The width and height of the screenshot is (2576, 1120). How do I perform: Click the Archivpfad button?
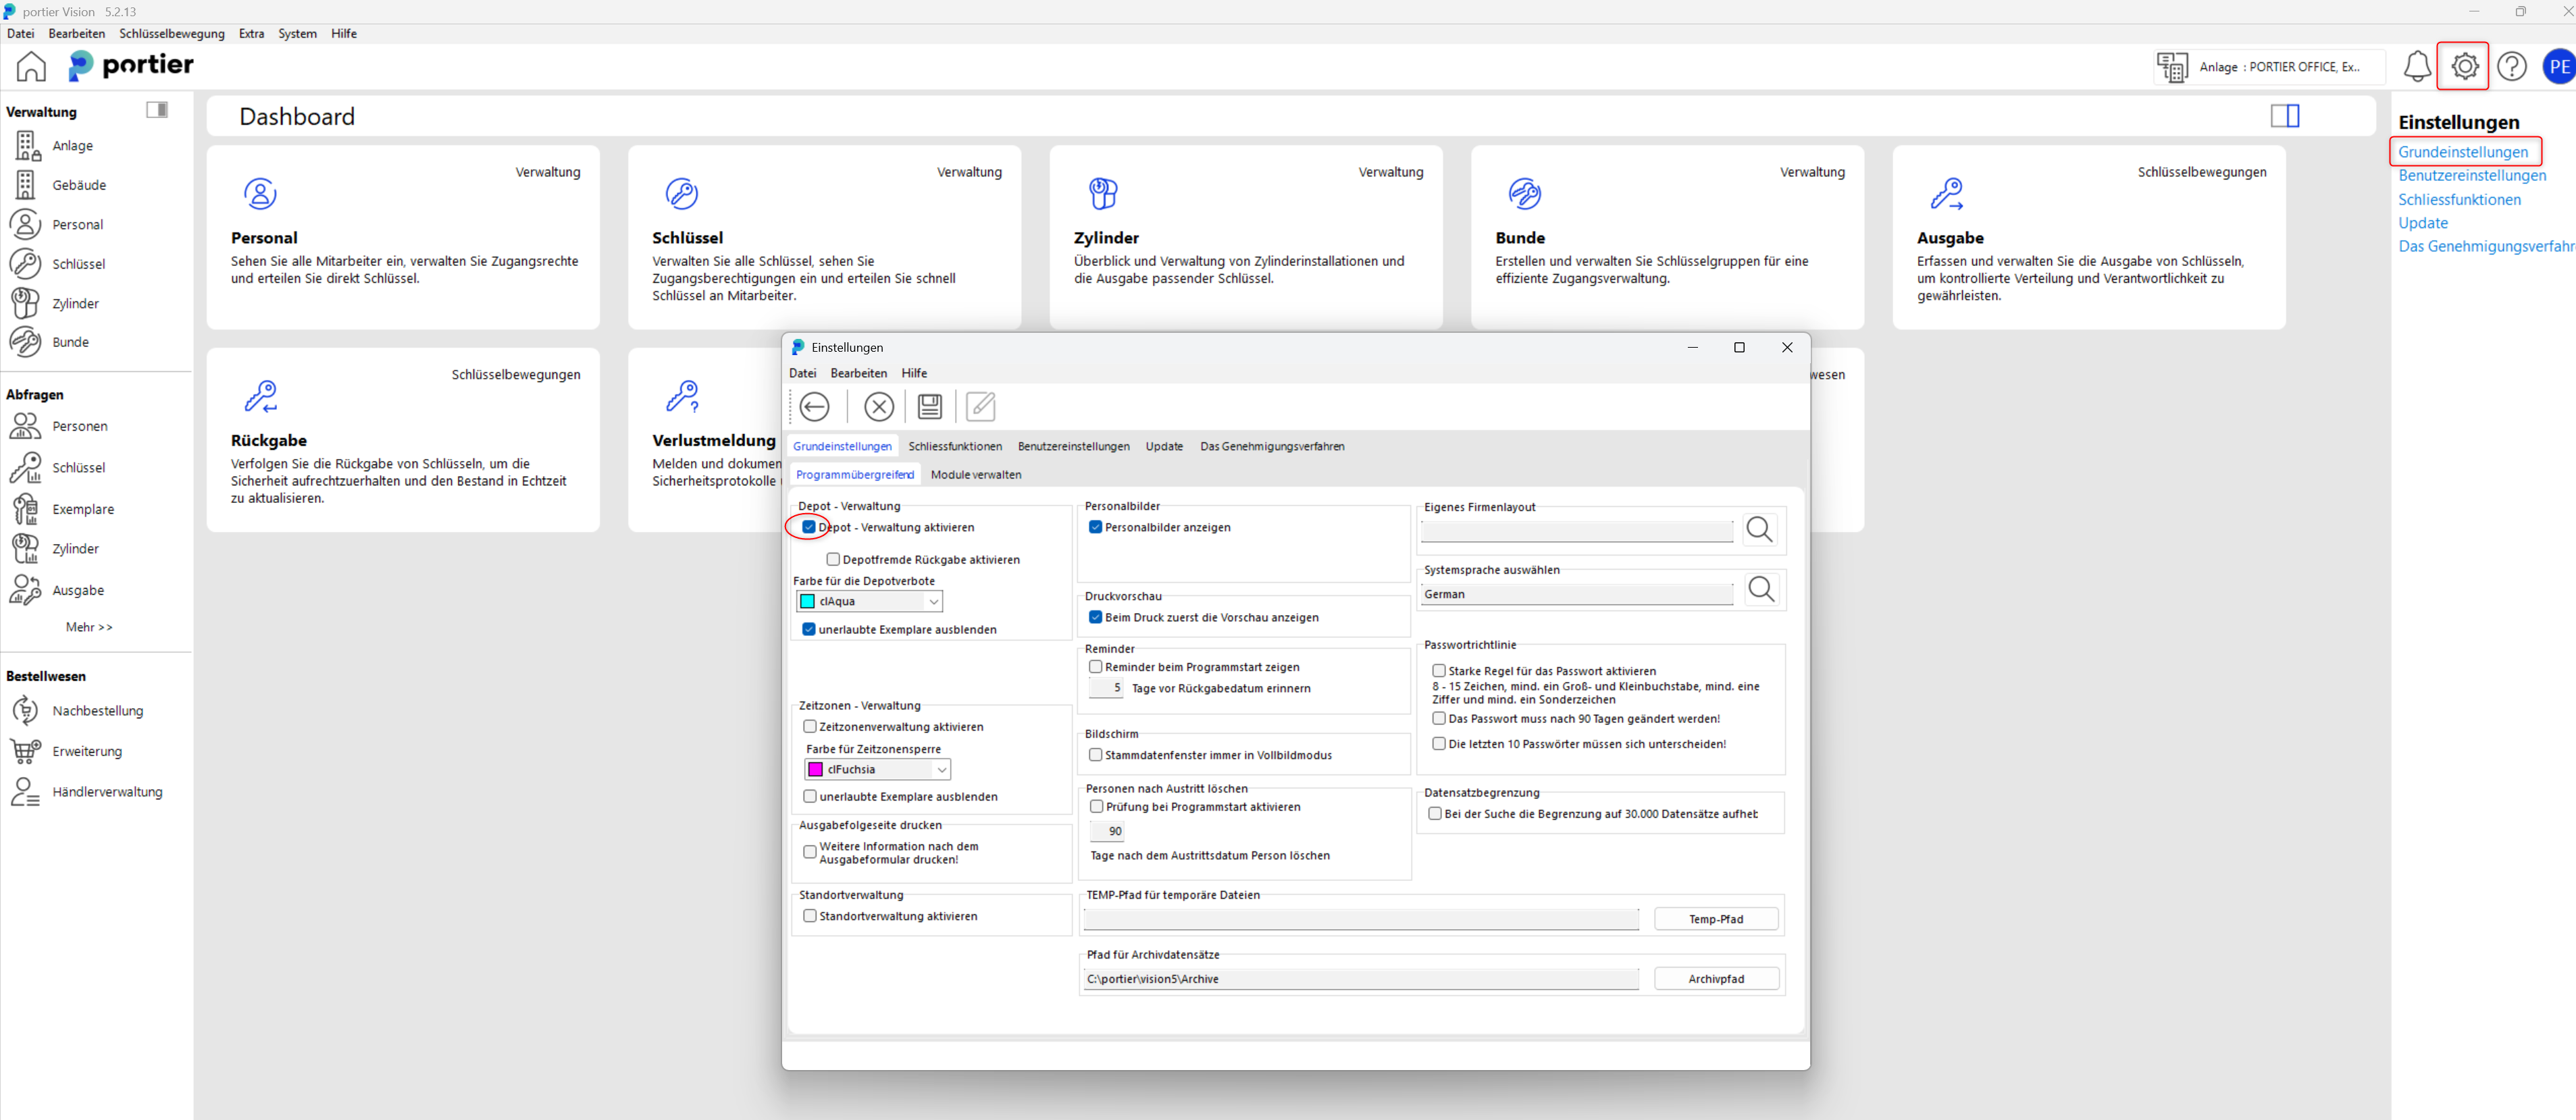(x=1715, y=978)
